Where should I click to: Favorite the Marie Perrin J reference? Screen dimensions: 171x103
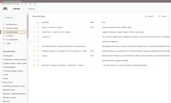(x=34, y=32)
